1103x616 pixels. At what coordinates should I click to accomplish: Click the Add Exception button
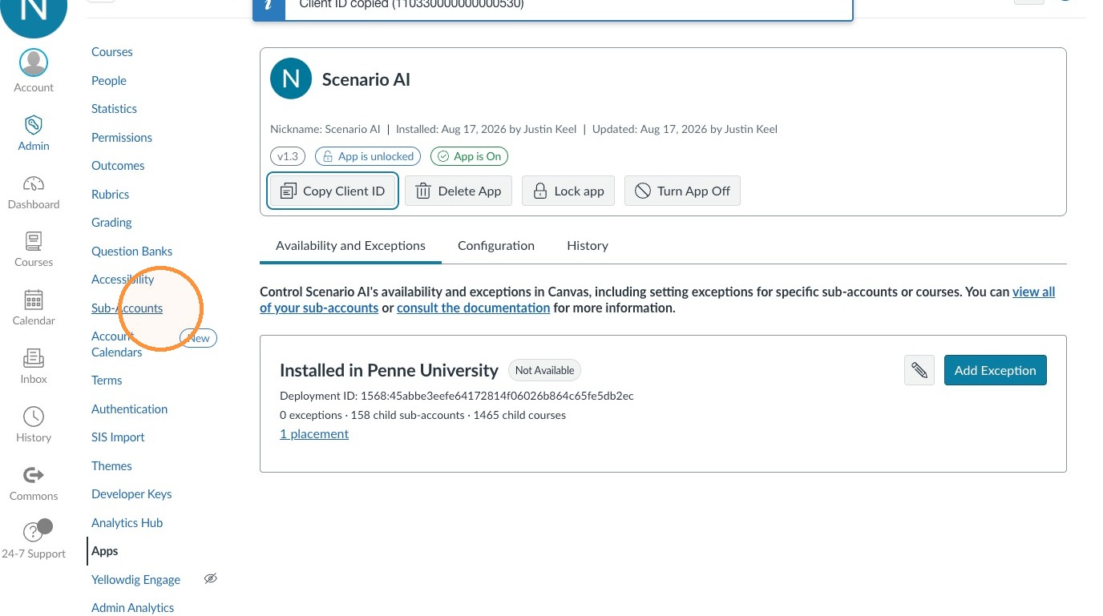[995, 370]
